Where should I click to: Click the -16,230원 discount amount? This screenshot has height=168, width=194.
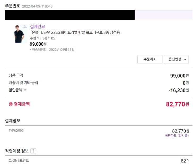178,90
